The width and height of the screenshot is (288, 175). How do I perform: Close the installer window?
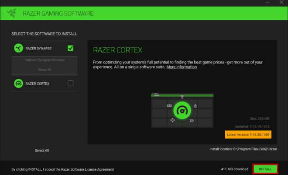(x=281, y=2)
